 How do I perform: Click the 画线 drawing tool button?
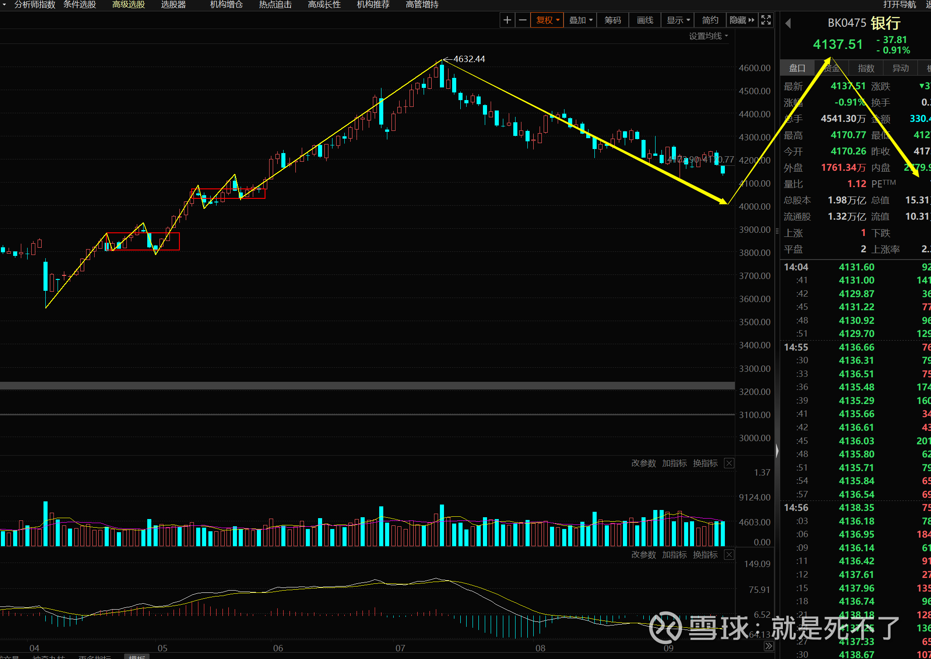click(645, 20)
